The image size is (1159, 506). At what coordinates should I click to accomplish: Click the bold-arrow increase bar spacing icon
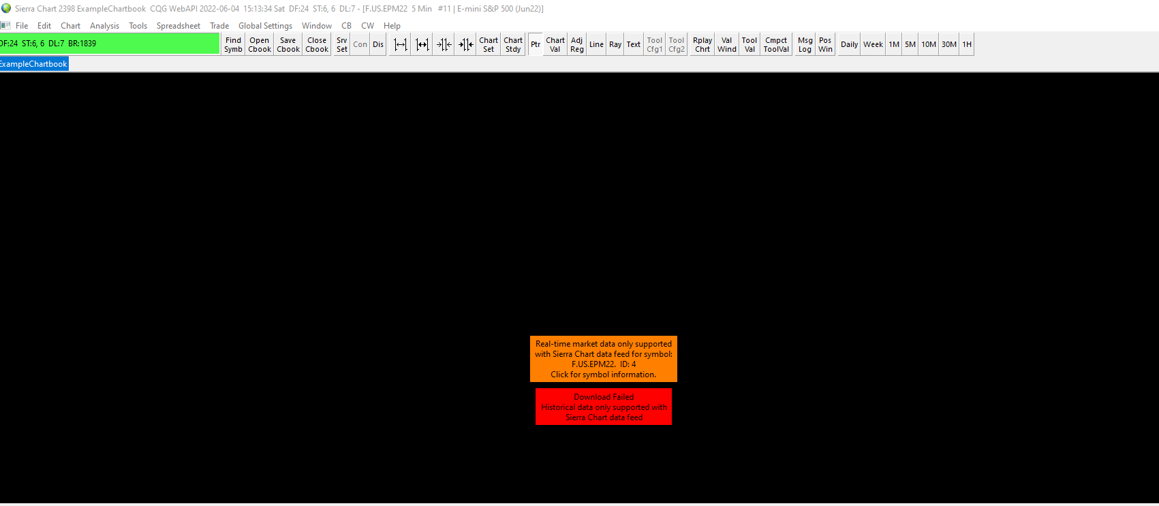tap(422, 44)
